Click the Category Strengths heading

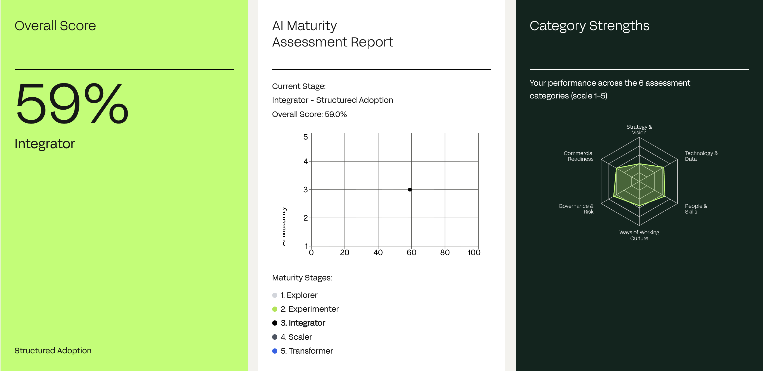(x=589, y=26)
